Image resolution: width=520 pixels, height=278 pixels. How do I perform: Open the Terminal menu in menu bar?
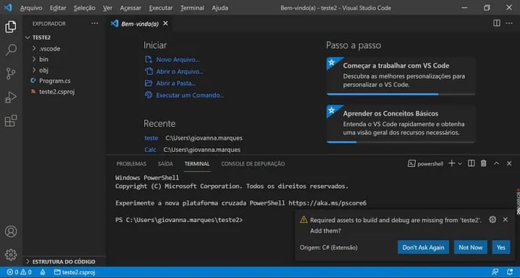[192, 8]
